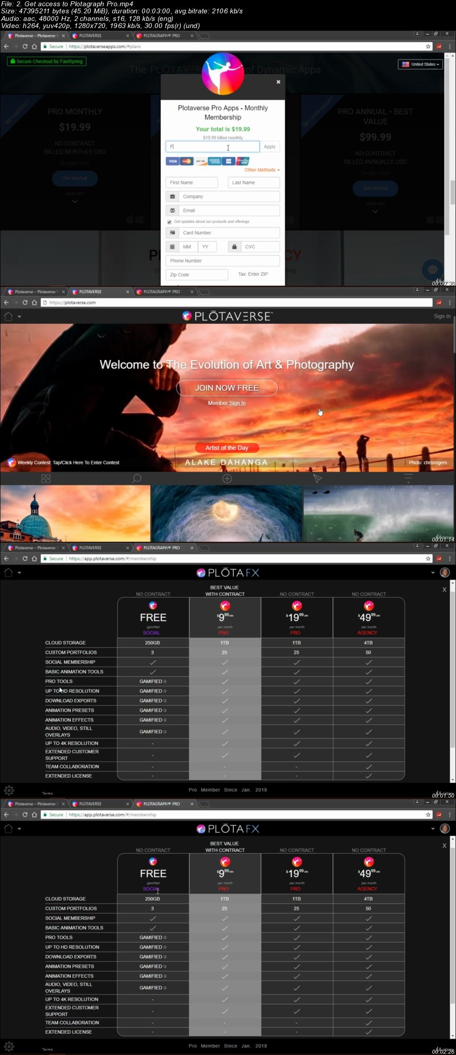Expand the arrow beside the home icon on the homepage

click(x=19, y=317)
